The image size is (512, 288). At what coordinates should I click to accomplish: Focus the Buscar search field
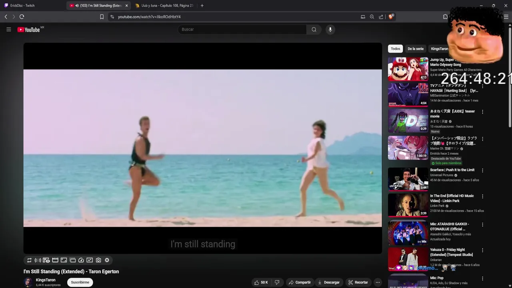(x=242, y=29)
